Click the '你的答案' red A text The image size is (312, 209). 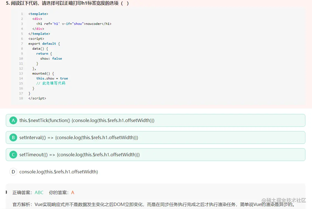tap(73, 192)
